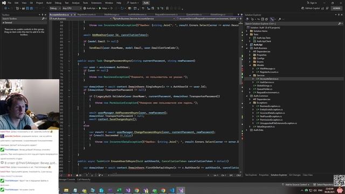Pin the Toolbox panel with auto-hide icon
Viewport: 345px width, 194px height.
tap(43, 15)
